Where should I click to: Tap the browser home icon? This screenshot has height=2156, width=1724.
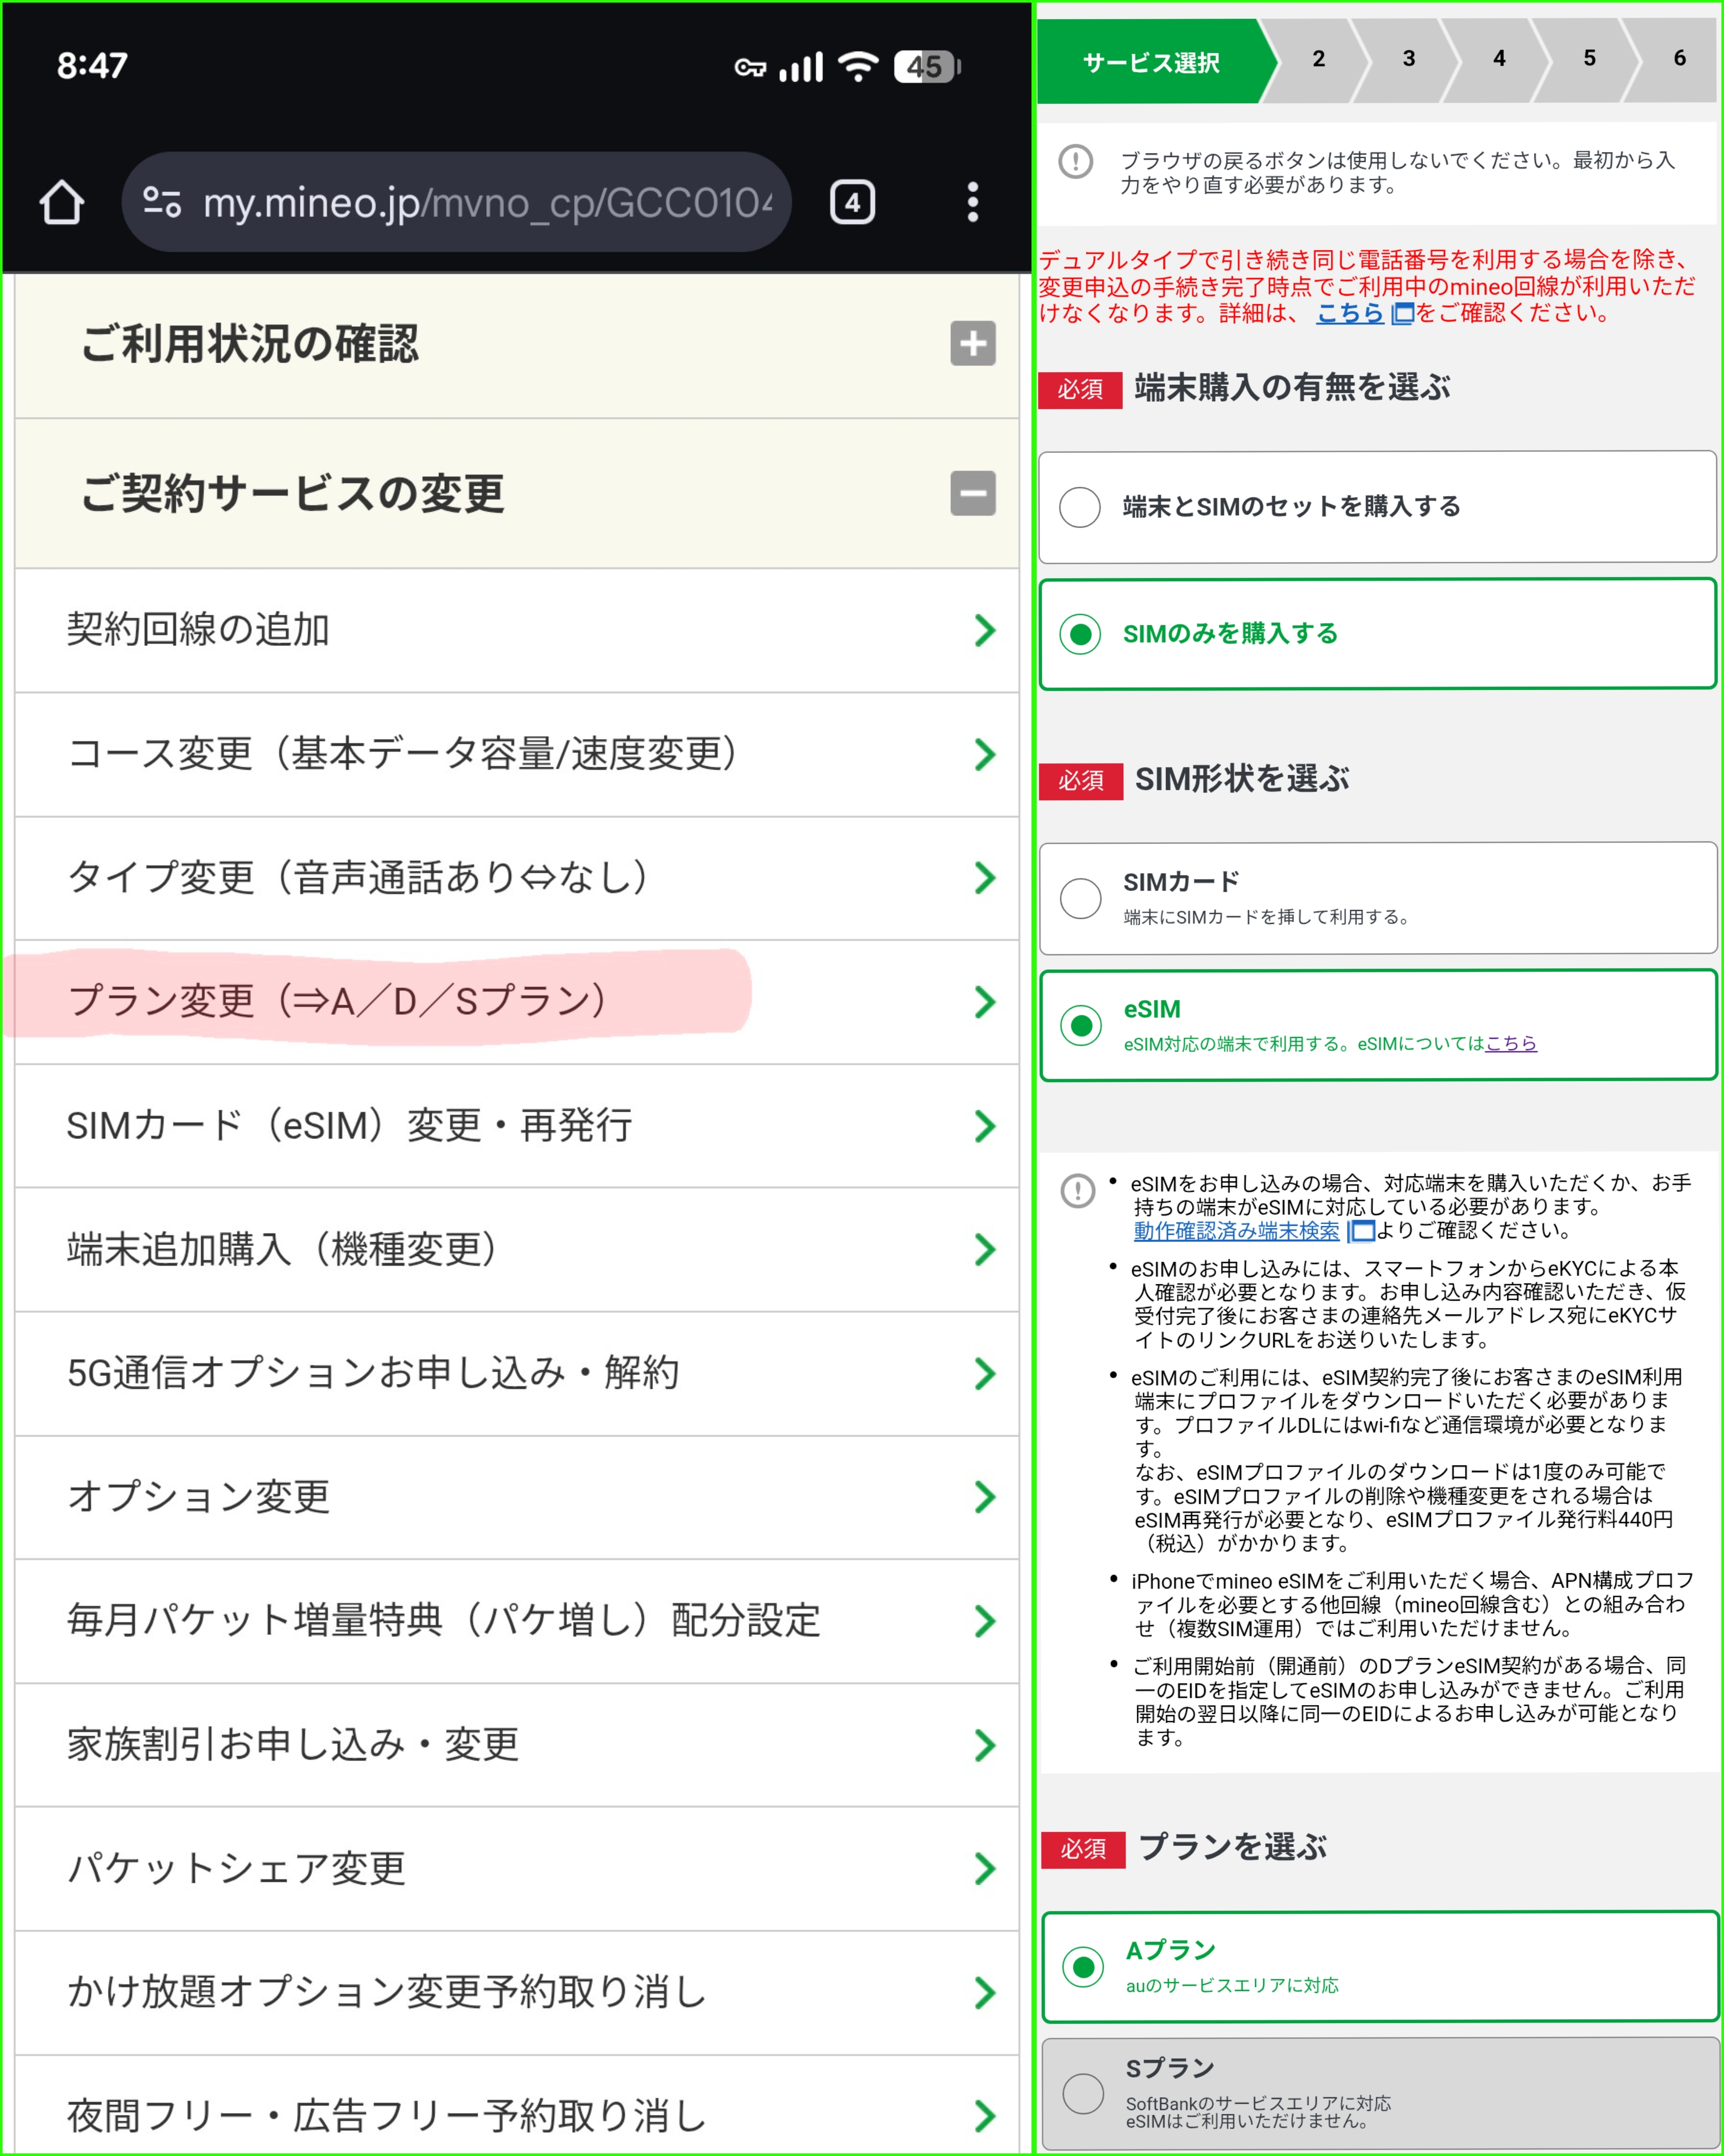tap(62, 203)
